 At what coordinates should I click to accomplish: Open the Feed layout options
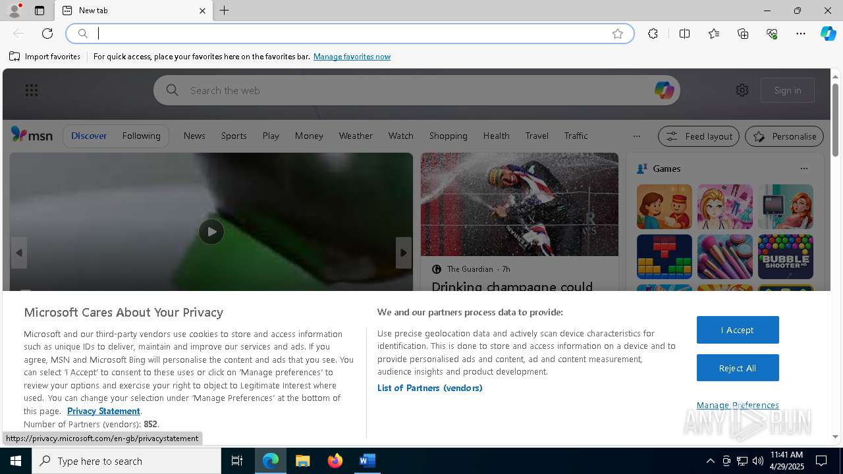click(699, 136)
